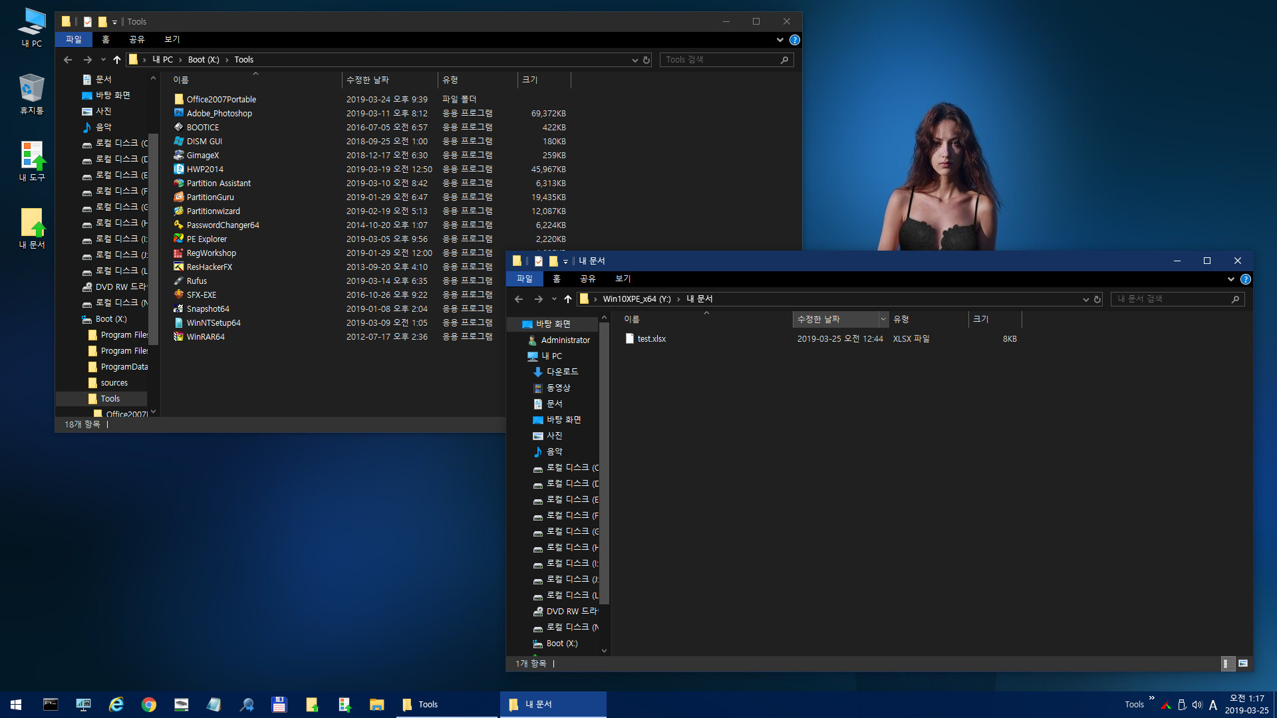The image size is (1277, 718).
Task: Open Internet Explorer from the taskbar
Action: [x=116, y=704]
